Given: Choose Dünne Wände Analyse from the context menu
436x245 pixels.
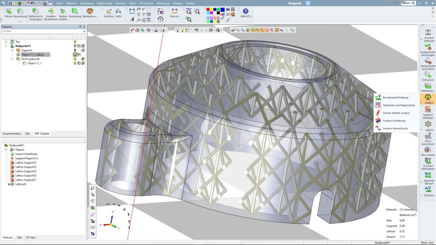Looking at the screenshot, I should (396, 113).
